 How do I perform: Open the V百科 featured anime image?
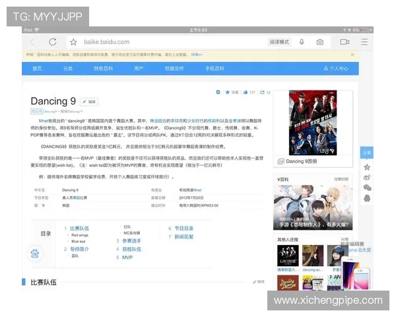(313, 207)
